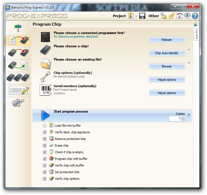Viewport: 207px width, 195px height.
Task: Click the Project label in the toolbar
Action: coord(119,16)
